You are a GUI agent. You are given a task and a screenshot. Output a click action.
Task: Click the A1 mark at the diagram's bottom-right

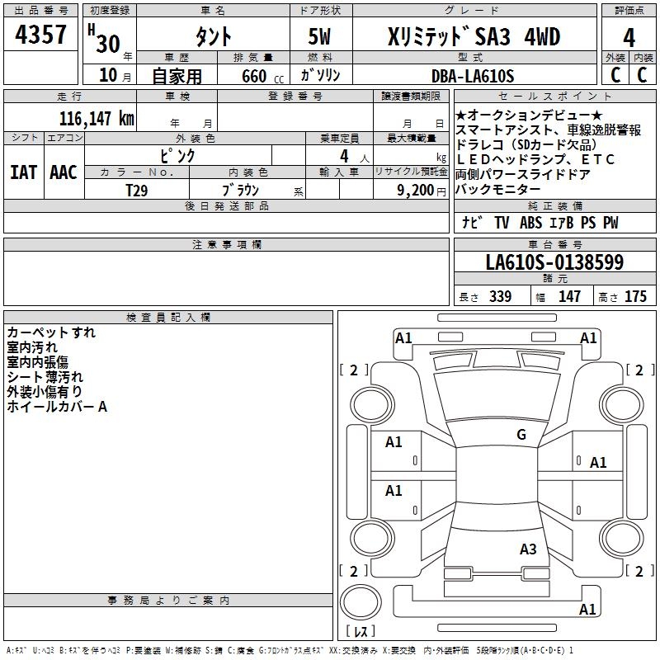pyautogui.click(x=587, y=610)
